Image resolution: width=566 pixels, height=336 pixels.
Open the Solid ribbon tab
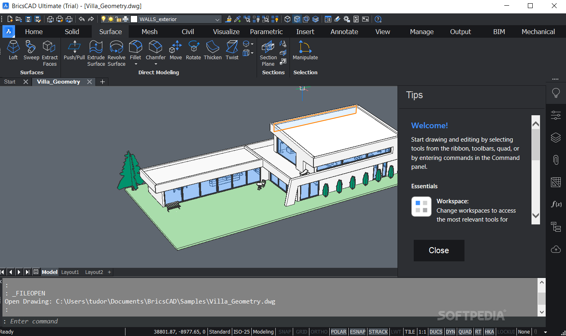72,32
